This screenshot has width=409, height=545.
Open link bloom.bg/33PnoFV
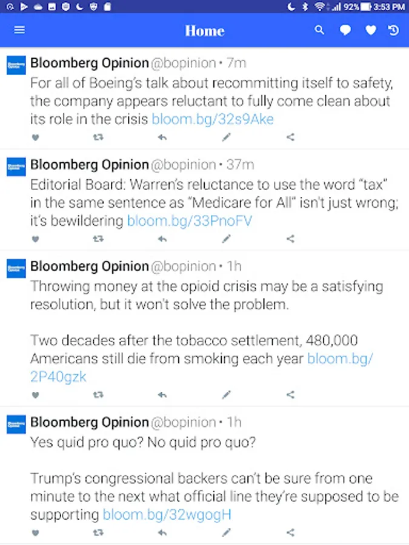tap(190, 221)
